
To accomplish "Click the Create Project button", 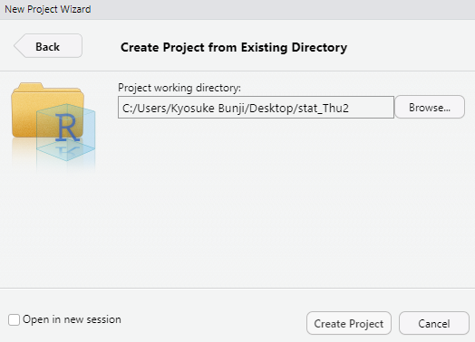I will pos(349,323).
